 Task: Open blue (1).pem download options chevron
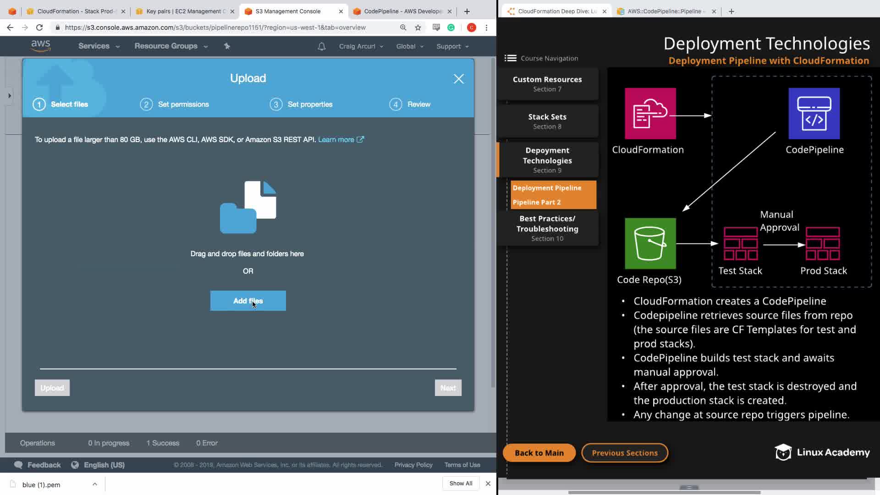[94, 484]
